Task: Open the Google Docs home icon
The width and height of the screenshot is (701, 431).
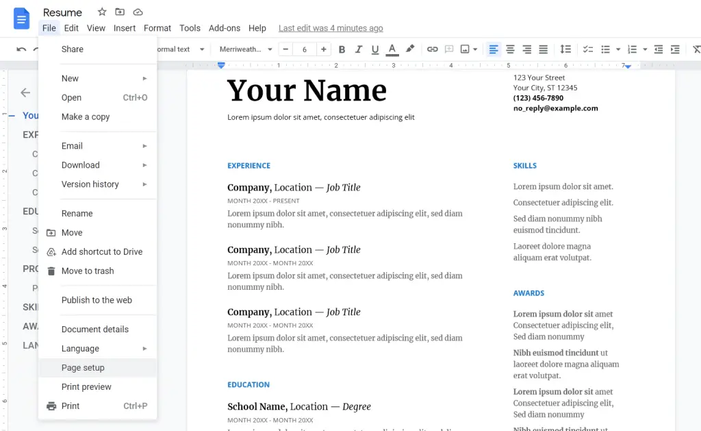Action: pos(21,19)
